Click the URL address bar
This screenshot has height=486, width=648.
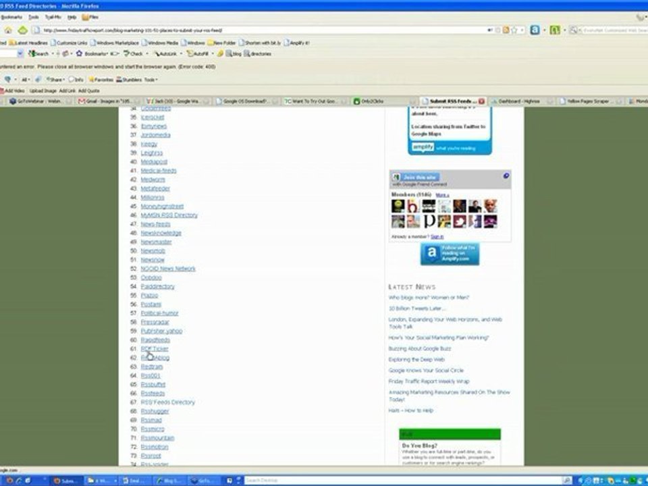pyautogui.click(x=265, y=30)
